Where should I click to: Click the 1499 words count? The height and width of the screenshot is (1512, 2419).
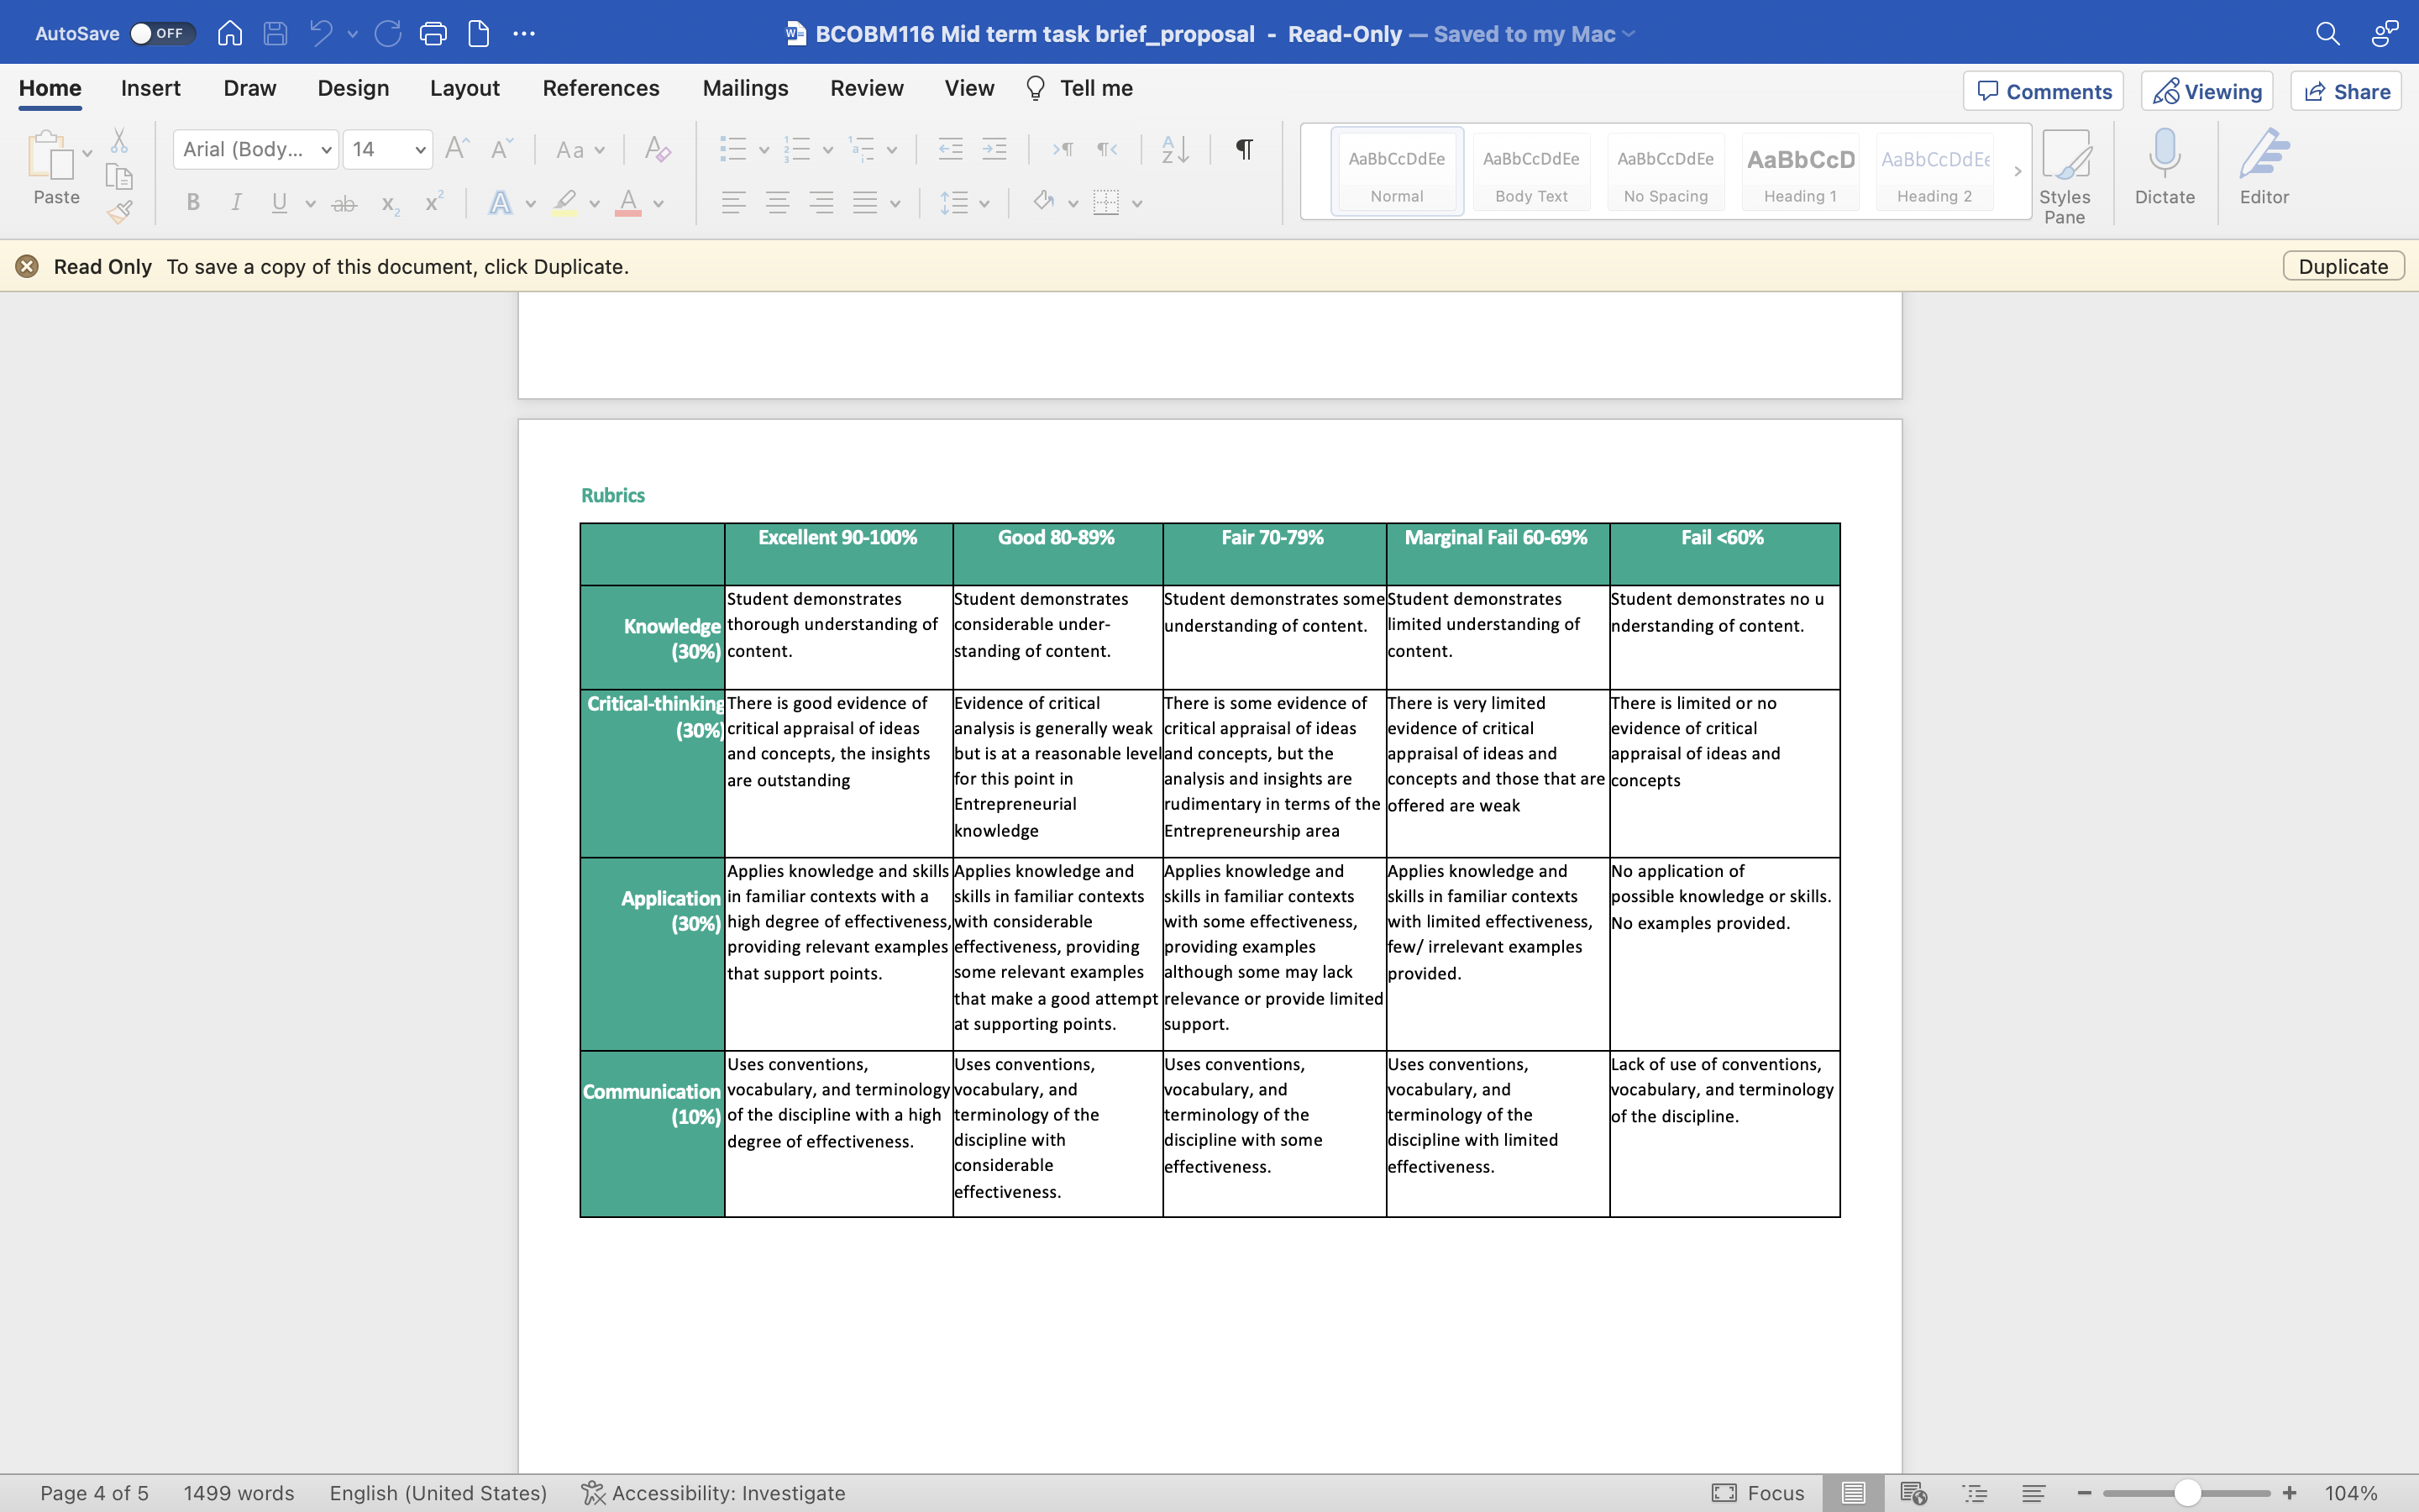(239, 1493)
